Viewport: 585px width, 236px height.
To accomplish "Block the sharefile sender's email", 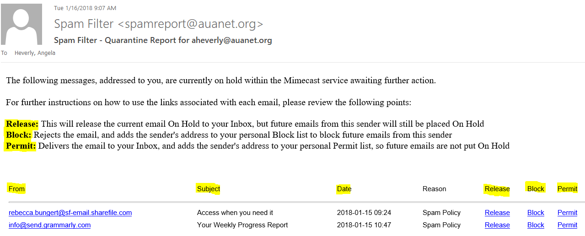I will click(536, 213).
